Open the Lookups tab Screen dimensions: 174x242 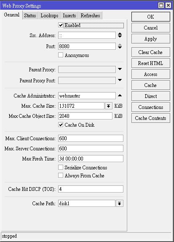(49, 16)
